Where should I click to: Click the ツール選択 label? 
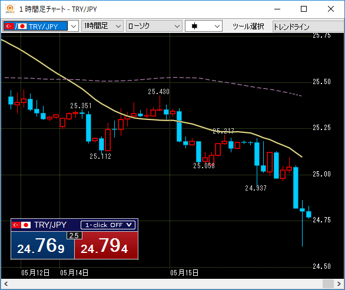point(248,26)
